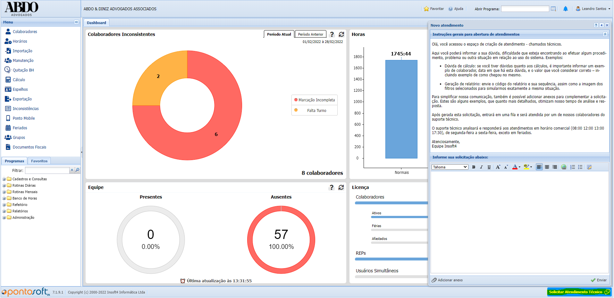Toggle underline formatting in the editor
The height and width of the screenshot is (298, 614).
pos(489,167)
